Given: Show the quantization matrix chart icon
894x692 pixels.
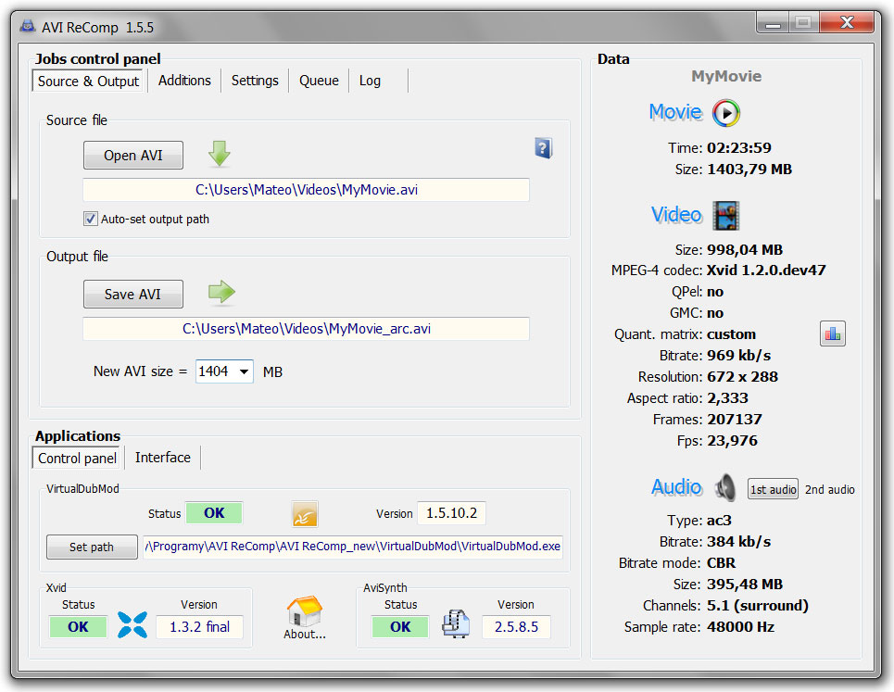Looking at the screenshot, I should coord(832,334).
